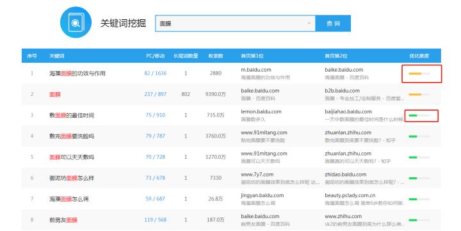
Task: Click the 关键词挖掘 page title
Action: (x=123, y=23)
